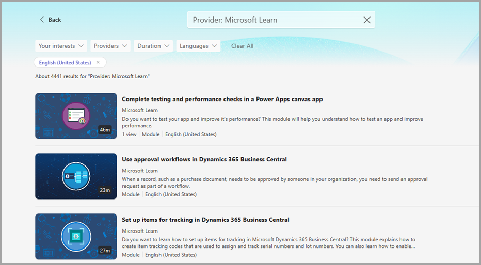Remove the English (United States) filter chip

[98, 62]
